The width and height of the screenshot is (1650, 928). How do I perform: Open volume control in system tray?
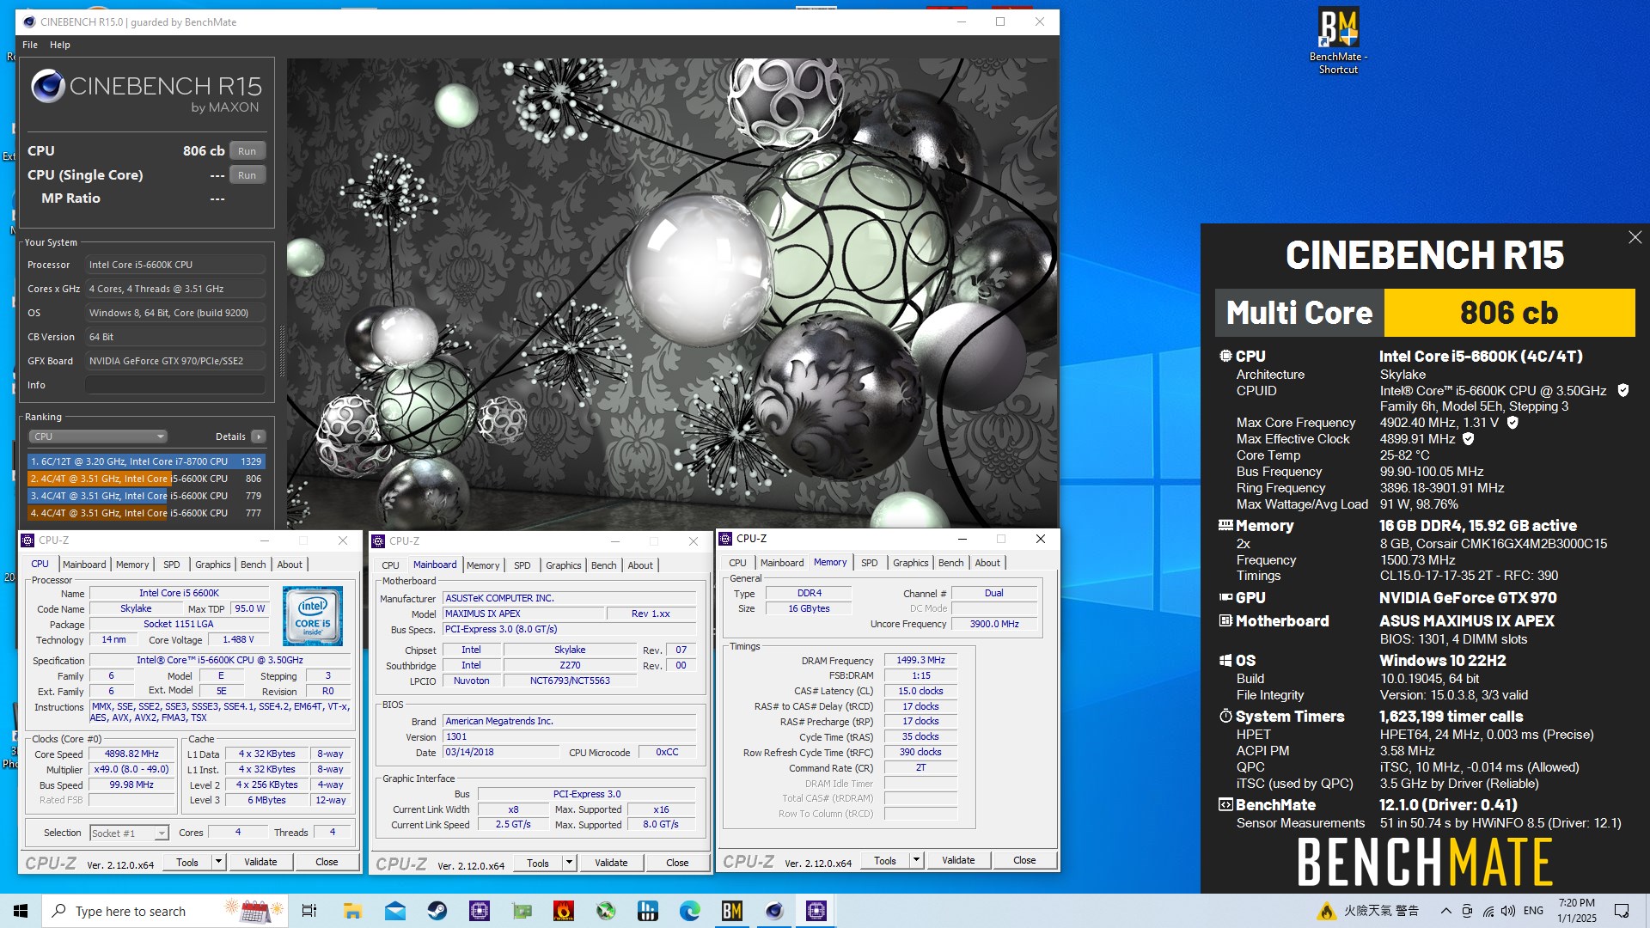pyautogui.click(x=1508, y=911)
